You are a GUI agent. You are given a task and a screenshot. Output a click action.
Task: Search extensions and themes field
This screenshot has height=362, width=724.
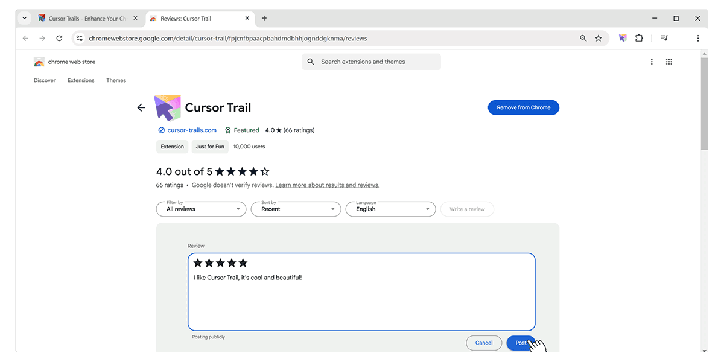[372, 62]
